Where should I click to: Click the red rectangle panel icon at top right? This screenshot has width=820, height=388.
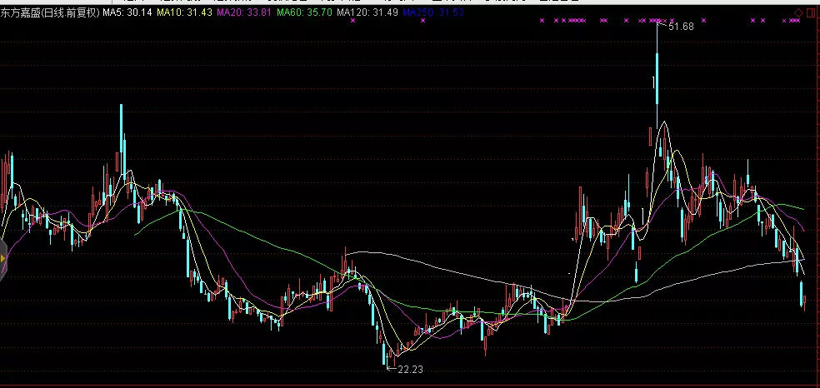(x=812, y=12)
